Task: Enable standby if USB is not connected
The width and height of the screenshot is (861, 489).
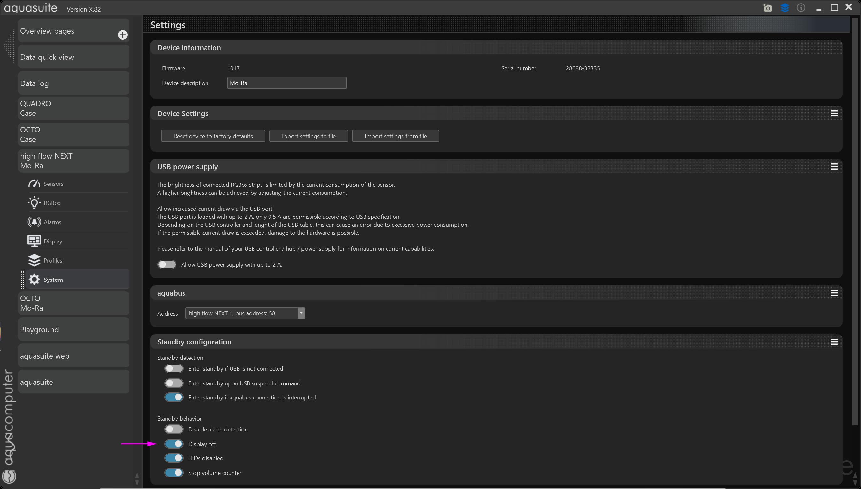Action: point(174,369)
